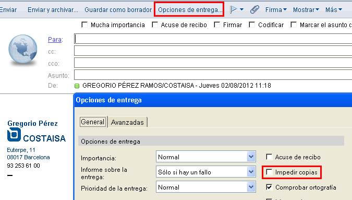Tick the Firmar checkbox
This screenshot has height=200, width=352.
point(217,25)
